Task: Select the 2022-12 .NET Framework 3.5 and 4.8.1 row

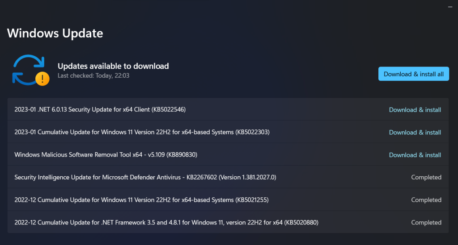Action: (x=228, y=222)
